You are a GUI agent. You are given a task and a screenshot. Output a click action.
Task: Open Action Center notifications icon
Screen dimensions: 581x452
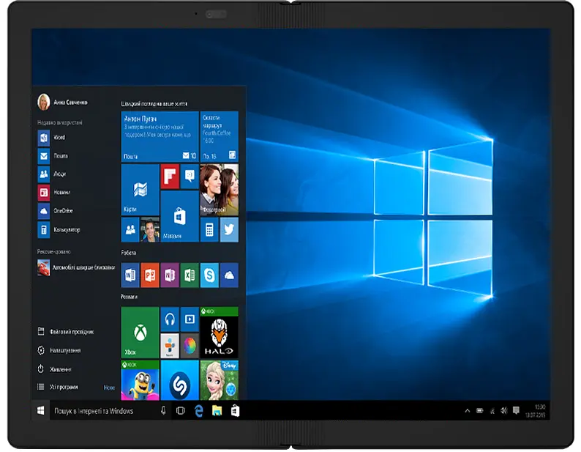pos(516,410)
